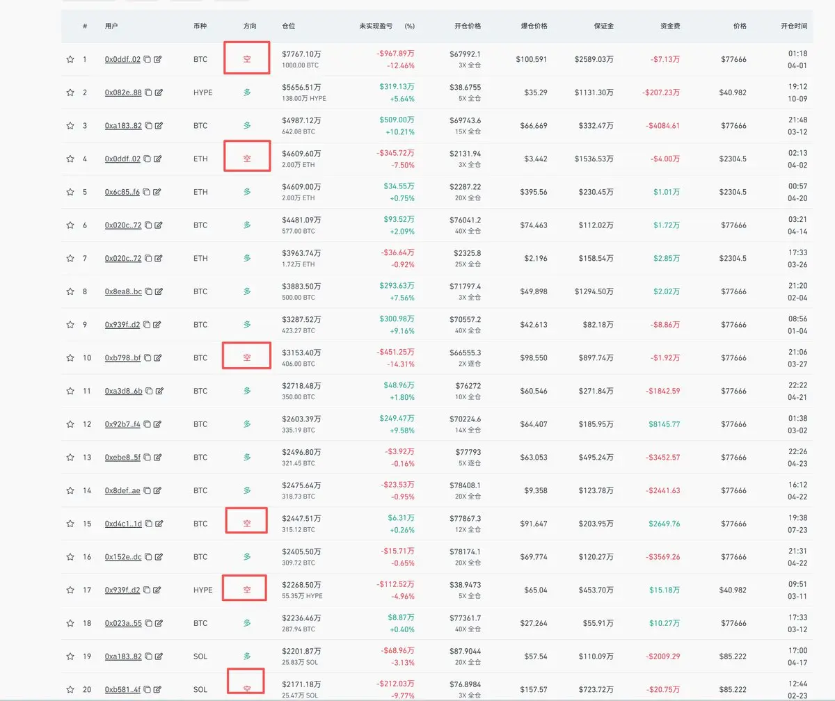
Task: Star row 2 HYPE position
Action: coord(70,92)
